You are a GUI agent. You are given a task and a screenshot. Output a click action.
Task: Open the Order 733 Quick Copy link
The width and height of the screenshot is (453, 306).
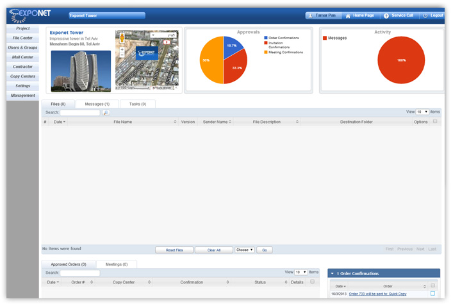(377, 294)
